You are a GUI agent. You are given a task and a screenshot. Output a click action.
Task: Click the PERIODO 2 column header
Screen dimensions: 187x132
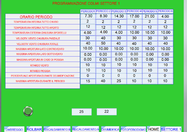104,11
